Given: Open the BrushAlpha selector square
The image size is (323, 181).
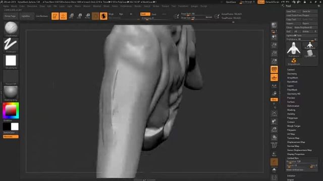Looking at the screenshot, I should (x=11, y=61).
